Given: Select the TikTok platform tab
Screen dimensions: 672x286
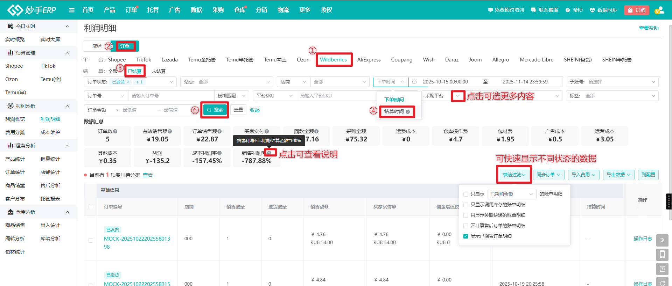Looking at the screenshot, I should click(143, 60).
